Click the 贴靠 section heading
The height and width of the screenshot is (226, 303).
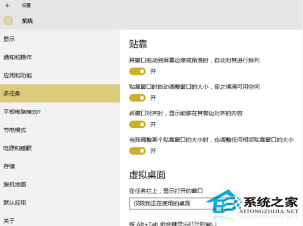pyautogui.click(x=138, y=44)
